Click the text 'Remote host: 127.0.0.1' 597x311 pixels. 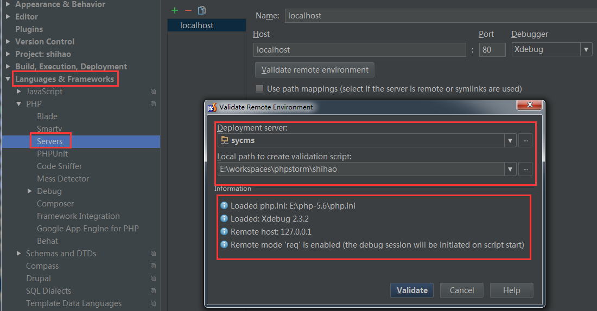point(271,232)
